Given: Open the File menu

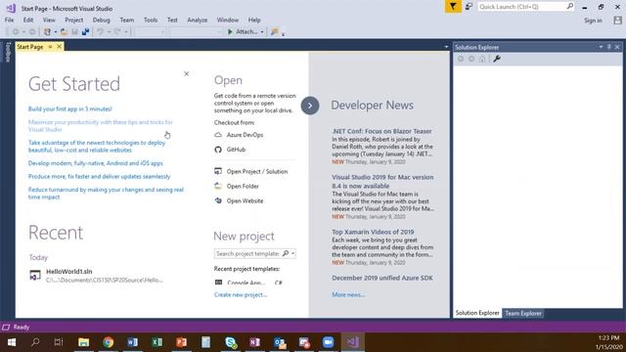Looking at the screenshot, I should [9, 20].
